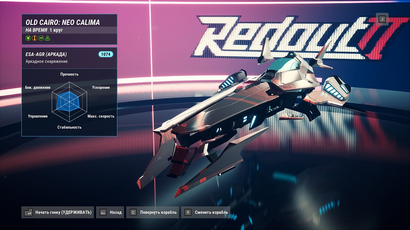Click the green waves environment icon
The width and height of the screenshot is (410, 230).
[x=41, y=38]
